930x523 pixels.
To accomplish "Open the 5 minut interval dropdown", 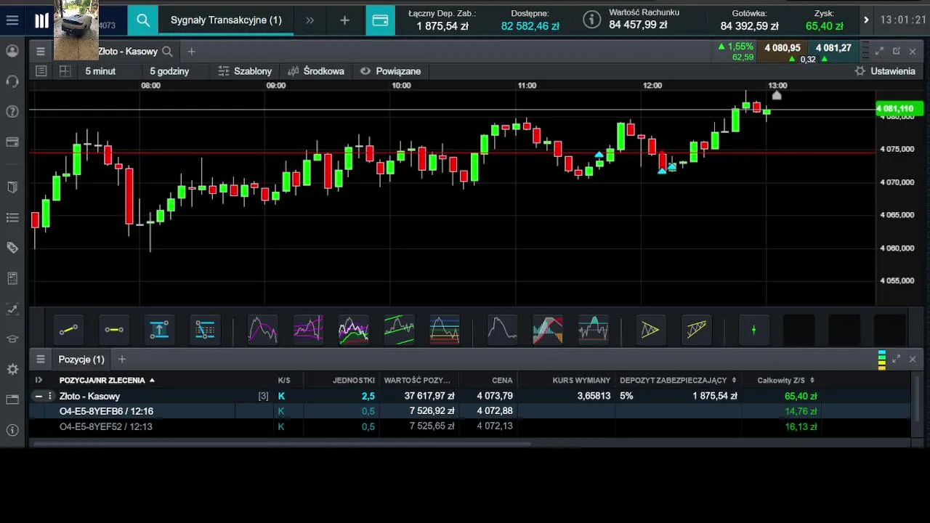I will (x=100, y=71).
